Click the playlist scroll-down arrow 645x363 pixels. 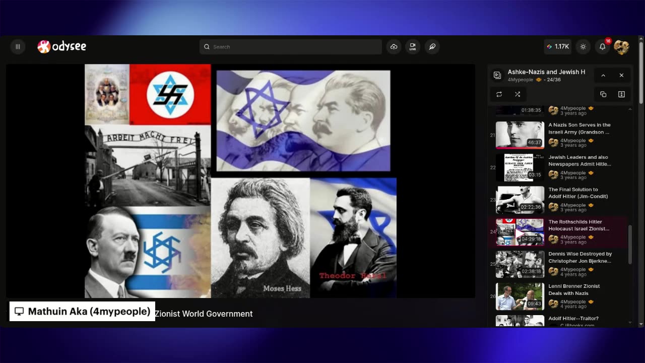point(630,323)
